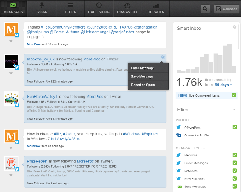Click the Mentions Twitter icon
The image size is (241, 192).
point(178,155)
